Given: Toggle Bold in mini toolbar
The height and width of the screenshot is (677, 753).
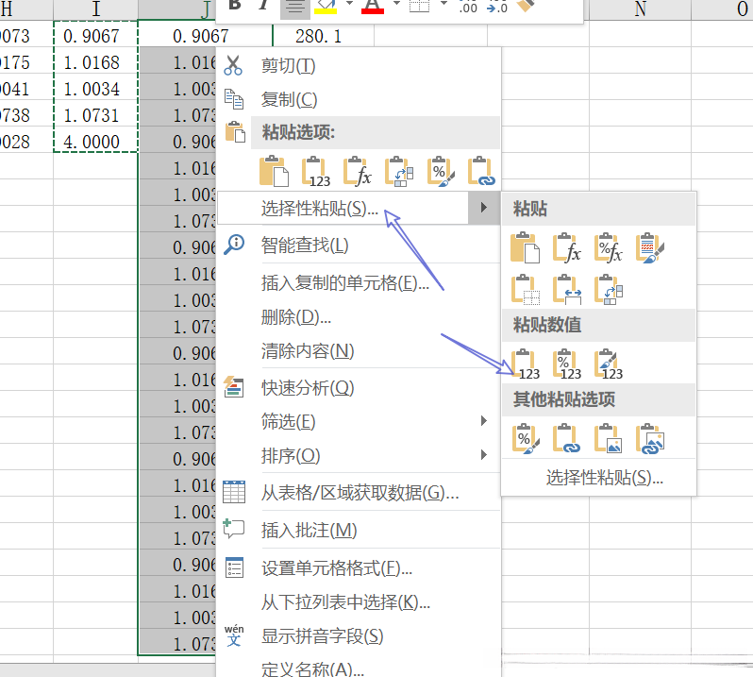Looking at the screenshot, I should pyautogui.click(x=235, y=5).
